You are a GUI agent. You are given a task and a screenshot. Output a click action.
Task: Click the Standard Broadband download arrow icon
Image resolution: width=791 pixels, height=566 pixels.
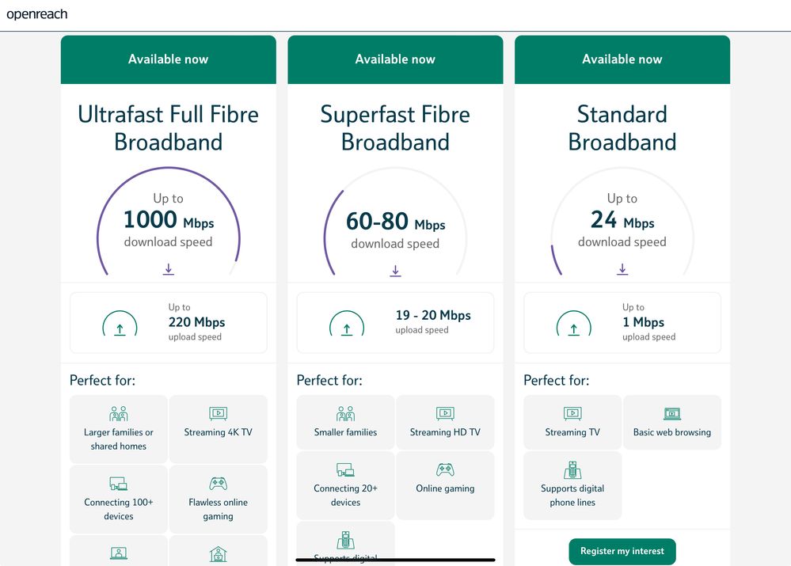point(622,270)
